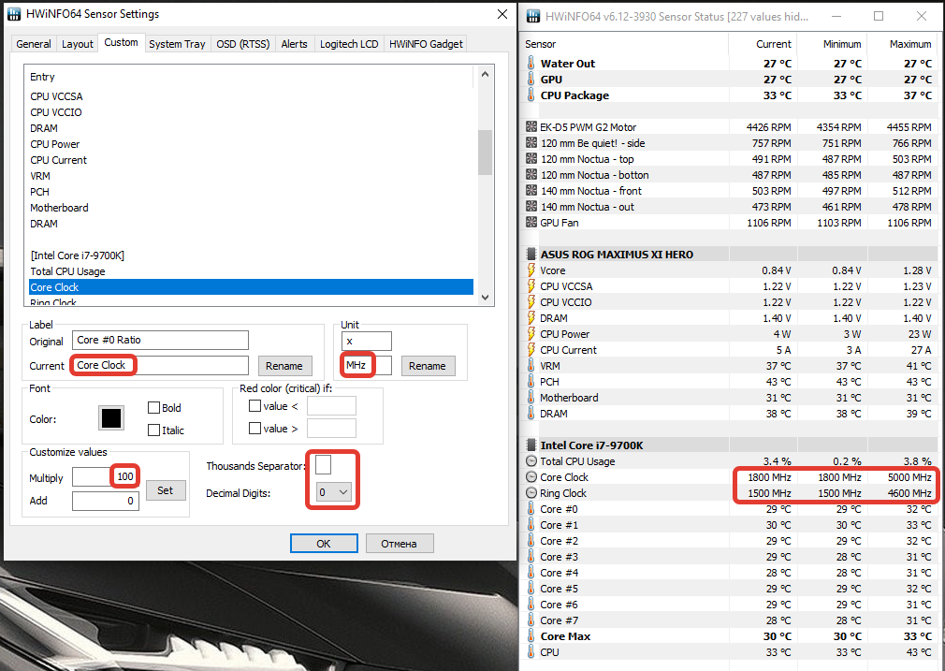Open the Logitech LCD tab
The image size is (945, 671).
[349, 44]
